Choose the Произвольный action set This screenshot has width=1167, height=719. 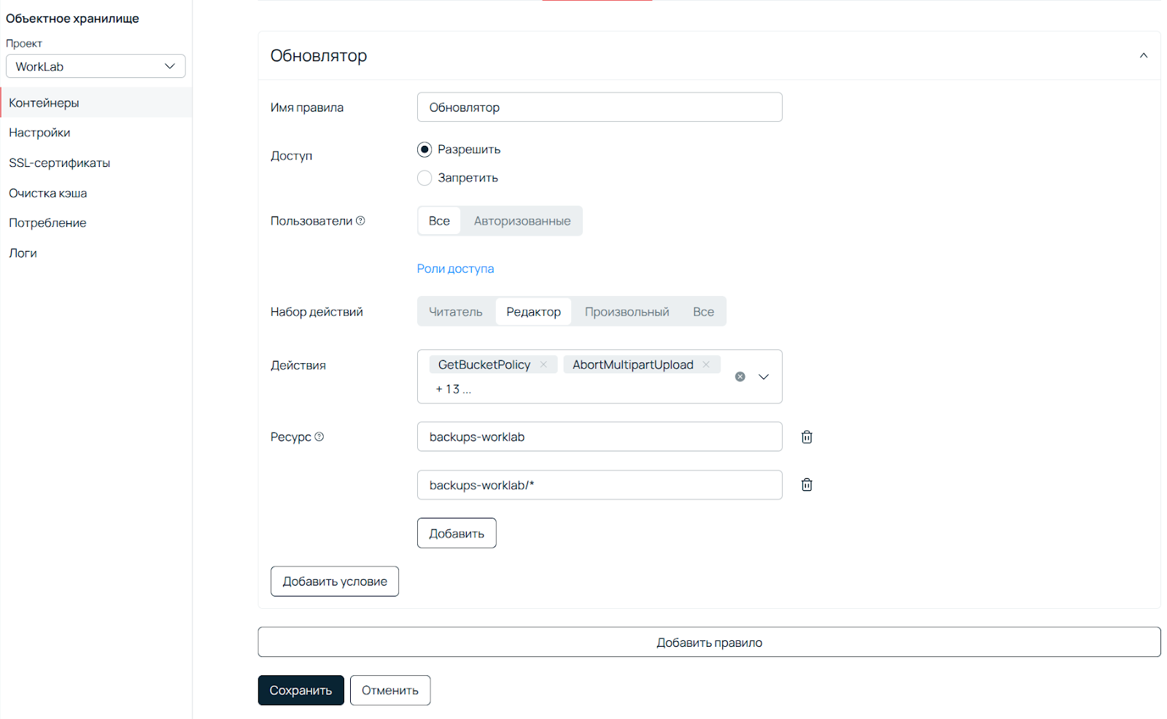pyautogui.click(x=627, y=311)
